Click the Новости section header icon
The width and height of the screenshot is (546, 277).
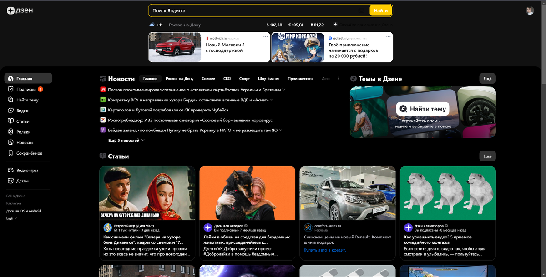(x=103, y=79)
